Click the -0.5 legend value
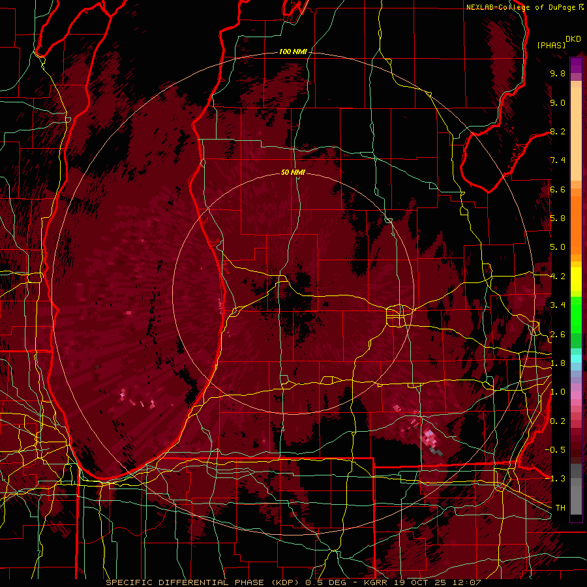This screenshot has height=587, width=587. pos(555,450)
